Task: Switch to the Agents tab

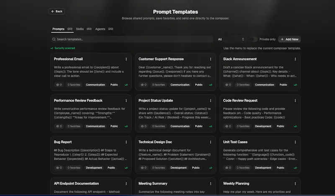Action: click(x=104, y=29)
